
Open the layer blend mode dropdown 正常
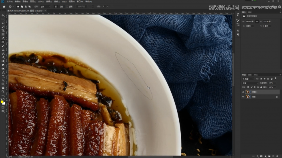[250, 83]
